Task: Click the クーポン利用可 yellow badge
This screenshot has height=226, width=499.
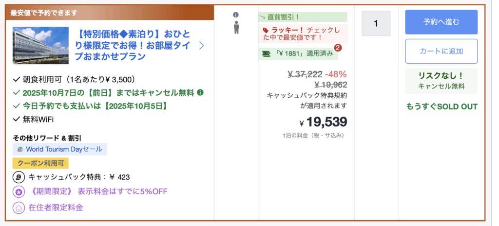Action: (x=40, y=163)
